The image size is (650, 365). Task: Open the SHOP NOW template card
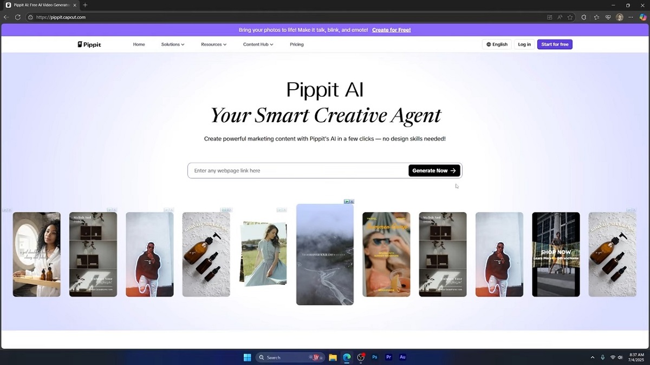tap(556, 254)
